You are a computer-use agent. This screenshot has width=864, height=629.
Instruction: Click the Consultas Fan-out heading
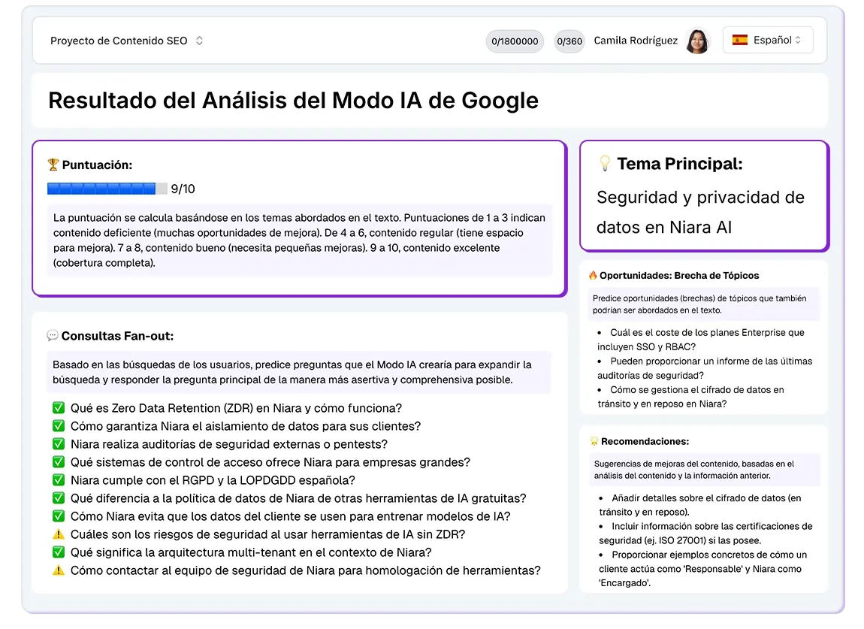pos(117,336)
